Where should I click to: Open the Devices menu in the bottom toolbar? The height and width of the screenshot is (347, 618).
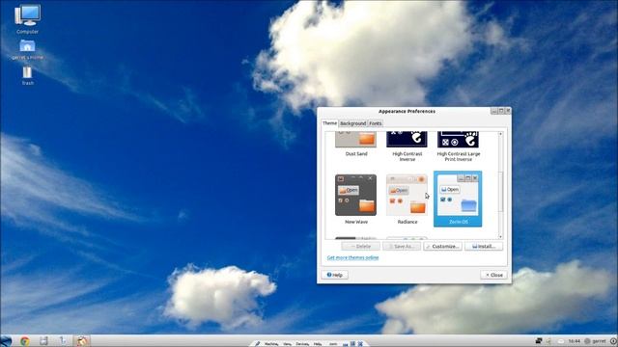[302, 344]
